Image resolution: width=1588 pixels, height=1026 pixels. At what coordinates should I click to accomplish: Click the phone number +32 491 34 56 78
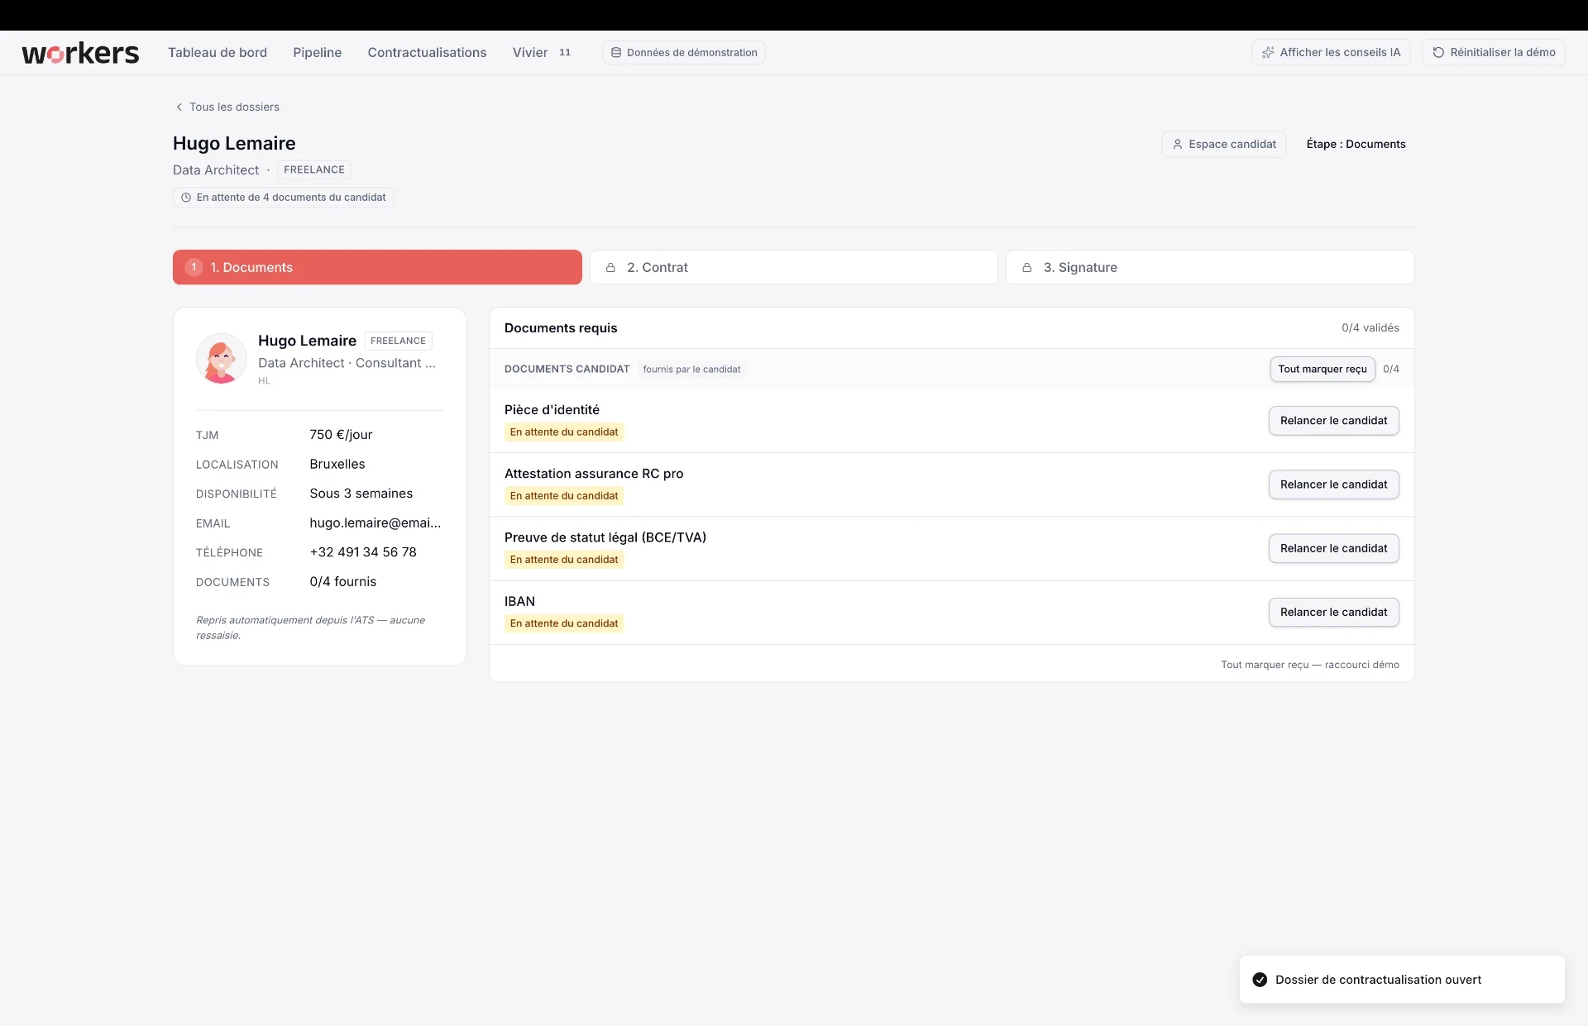point(363,552)
